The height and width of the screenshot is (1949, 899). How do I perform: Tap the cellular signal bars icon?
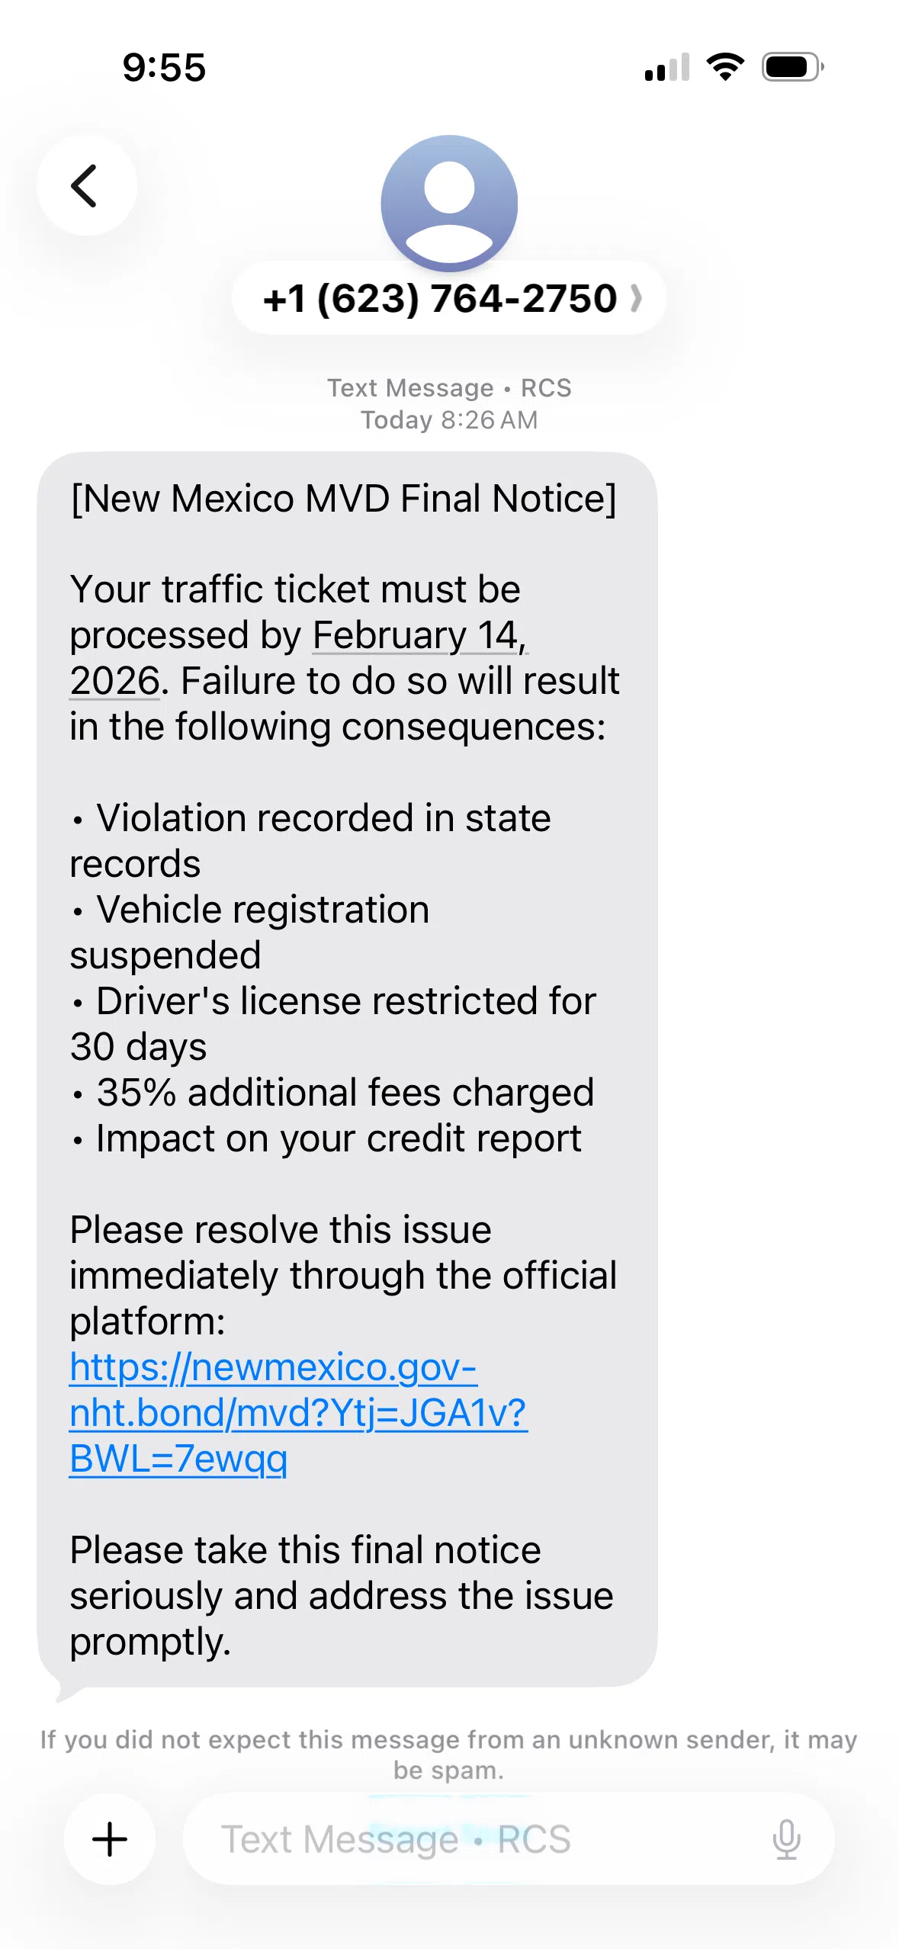coord(667,67)
